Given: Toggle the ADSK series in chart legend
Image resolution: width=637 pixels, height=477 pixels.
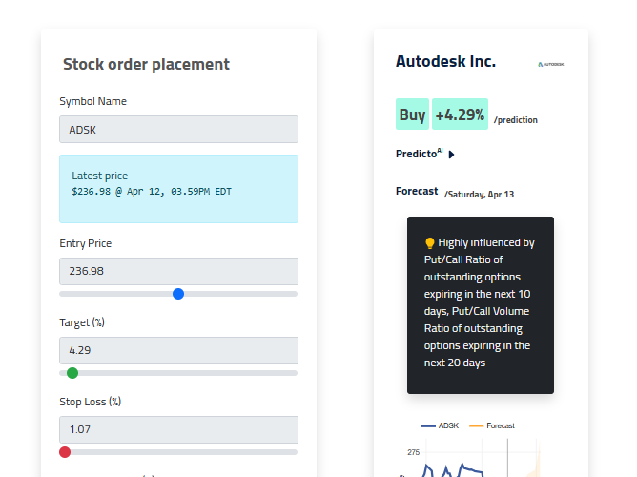Looking at the screenshot, I should tap(440, 425).
